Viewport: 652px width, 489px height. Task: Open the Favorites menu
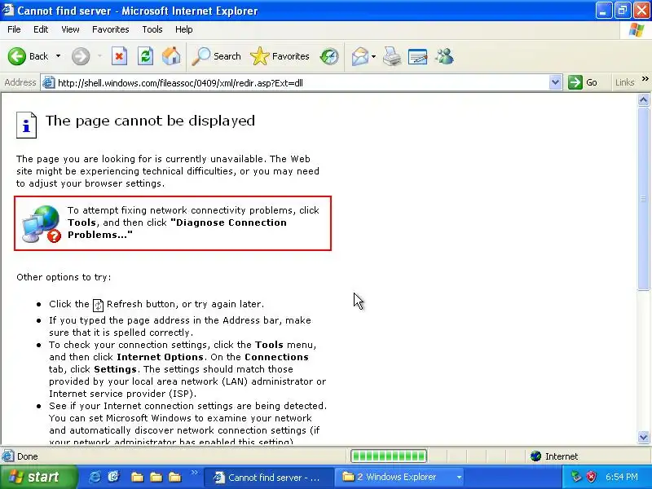(x=111, y=29)
